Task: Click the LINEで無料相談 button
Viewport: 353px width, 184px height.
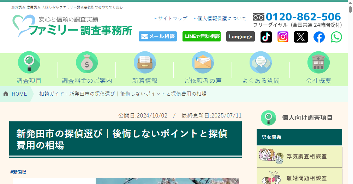Action: (202, 36)
